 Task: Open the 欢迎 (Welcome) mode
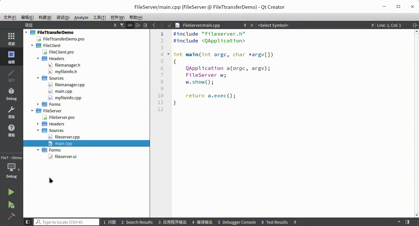tap(11, 39)
